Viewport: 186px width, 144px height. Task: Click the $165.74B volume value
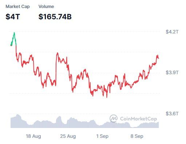tap(55, 17)
